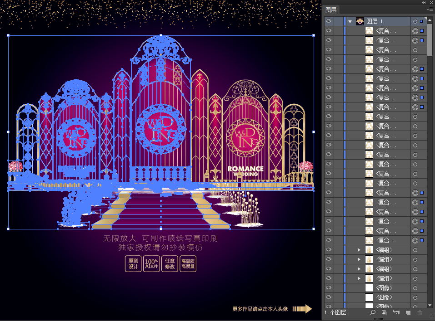Click the white ROMANCE WEDDING text on canvas
This screenshot has height=321, width=435.
(245, 171)
